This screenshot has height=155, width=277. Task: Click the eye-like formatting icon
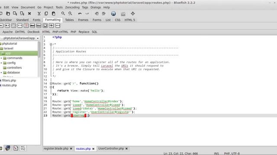click(52, 26)
